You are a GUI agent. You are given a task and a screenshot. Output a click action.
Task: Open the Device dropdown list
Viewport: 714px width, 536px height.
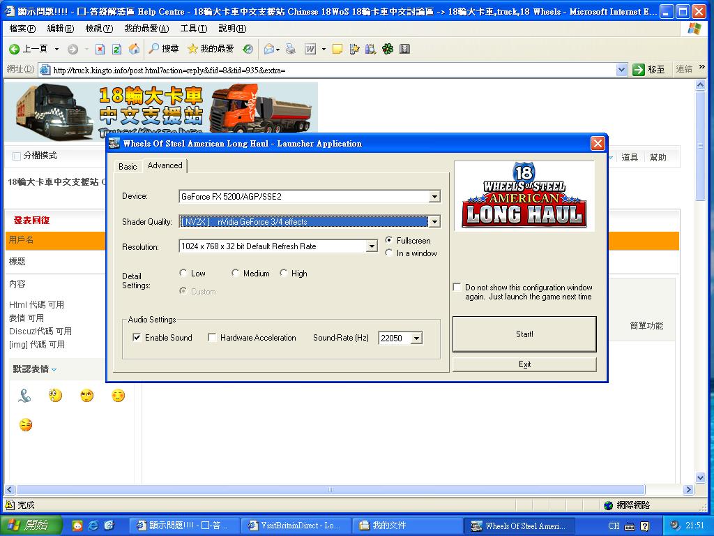434,197
